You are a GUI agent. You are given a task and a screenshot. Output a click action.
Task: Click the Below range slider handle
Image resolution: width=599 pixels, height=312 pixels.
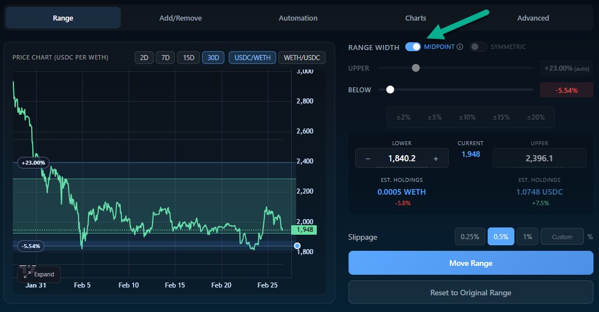390,90
